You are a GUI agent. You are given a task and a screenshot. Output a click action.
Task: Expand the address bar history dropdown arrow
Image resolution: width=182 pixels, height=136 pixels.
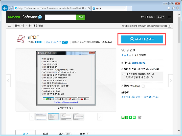pyautogui.click(x=86, y=8)
